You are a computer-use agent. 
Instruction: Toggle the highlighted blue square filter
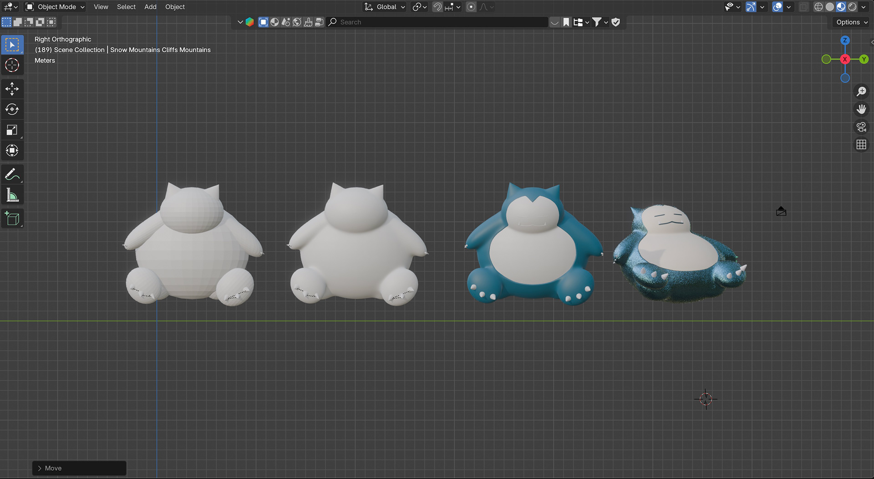[263, 22]
